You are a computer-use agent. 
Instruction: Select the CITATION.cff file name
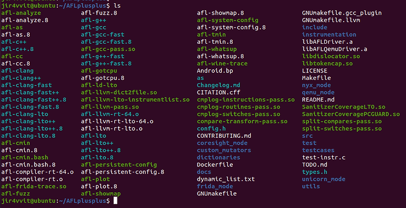point(219,92)
